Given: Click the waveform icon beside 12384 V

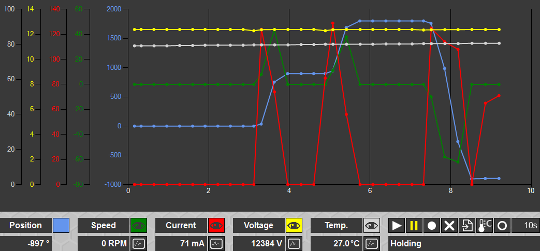Looking at the screenshot, I should [x=294, y=243].
